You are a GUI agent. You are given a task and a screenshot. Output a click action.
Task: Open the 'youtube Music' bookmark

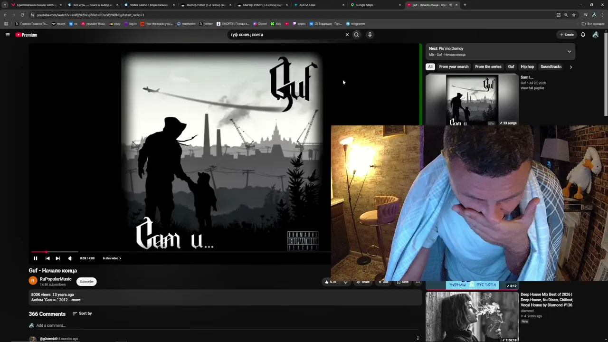coord(93,24)
